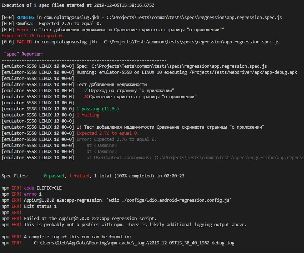Click the passed test "Переход на страницу "о приложении""
304x253 pixels.
[x=132, y=91]
